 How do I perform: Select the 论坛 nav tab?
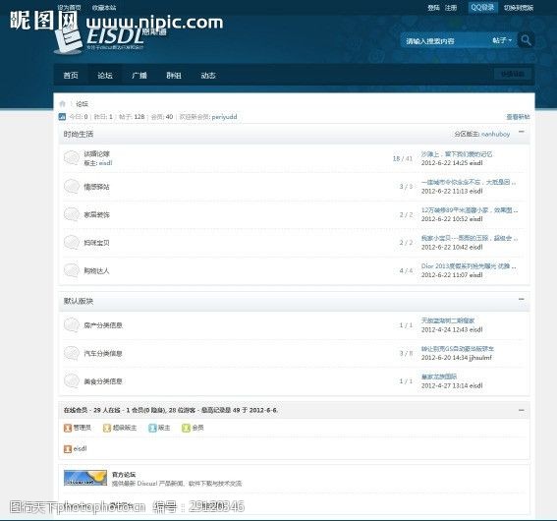105,76
